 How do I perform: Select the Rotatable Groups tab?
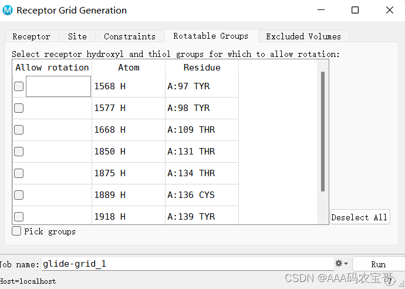tap(211, 36)
